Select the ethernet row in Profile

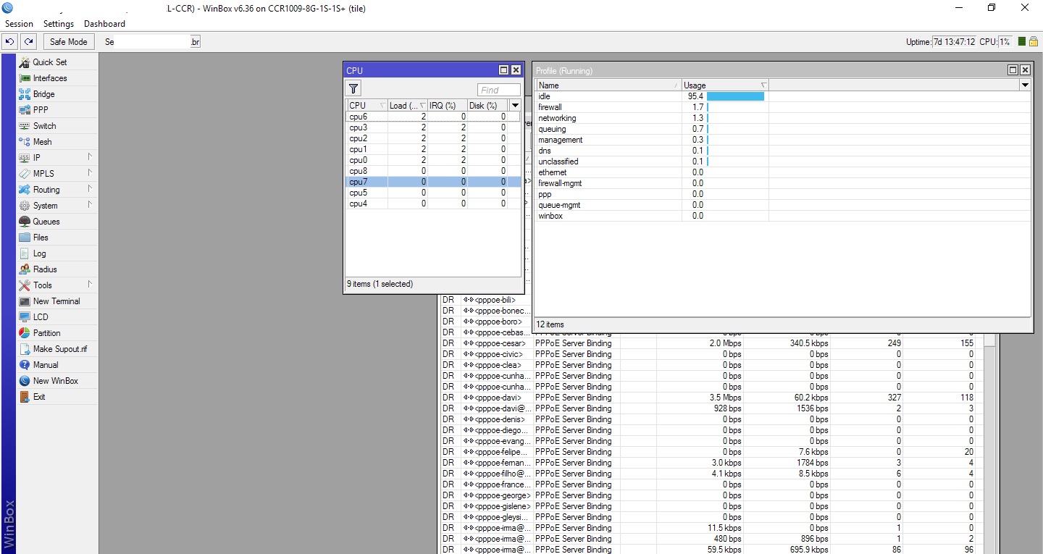pyautogui.click(x=782, y=172)
